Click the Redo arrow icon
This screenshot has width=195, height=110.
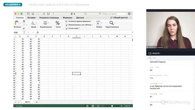(44, 14)
